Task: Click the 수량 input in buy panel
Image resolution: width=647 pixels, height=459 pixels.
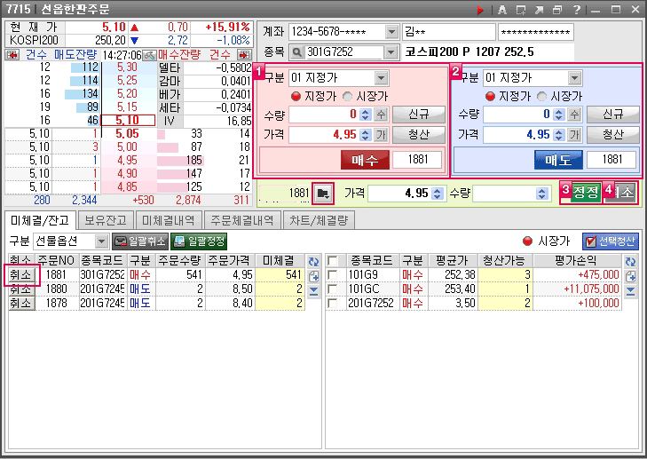Action: 323,115
